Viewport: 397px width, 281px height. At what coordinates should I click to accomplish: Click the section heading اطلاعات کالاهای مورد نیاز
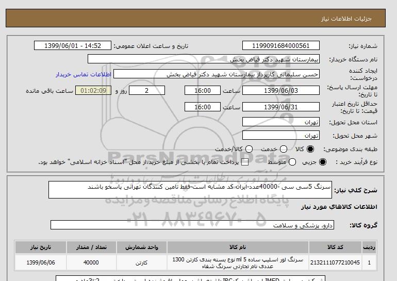pos(339,207)
